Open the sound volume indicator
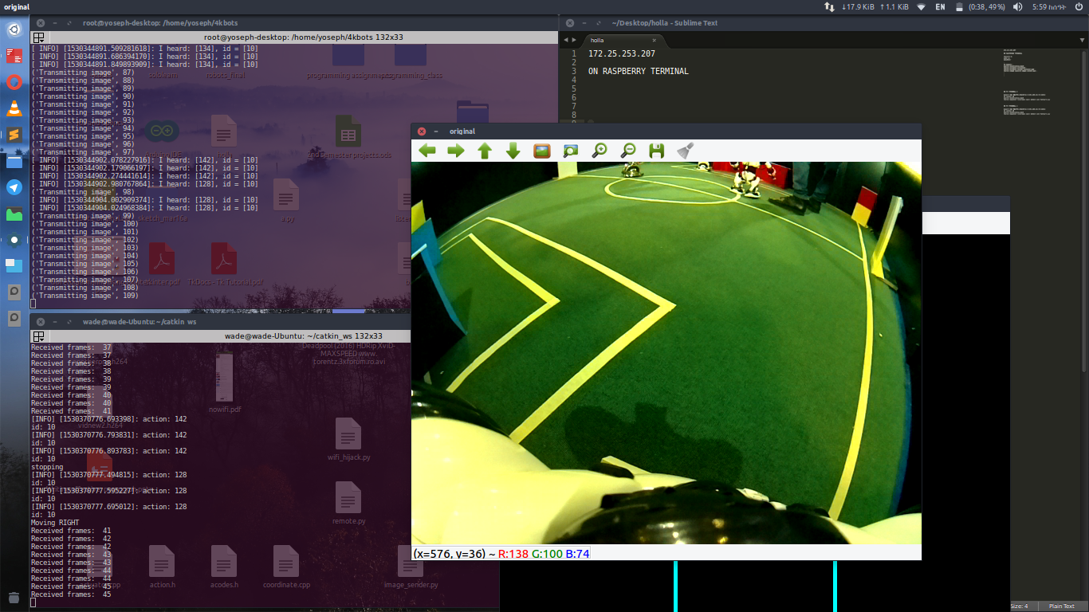1089x612 pixels. point(1017,6)
